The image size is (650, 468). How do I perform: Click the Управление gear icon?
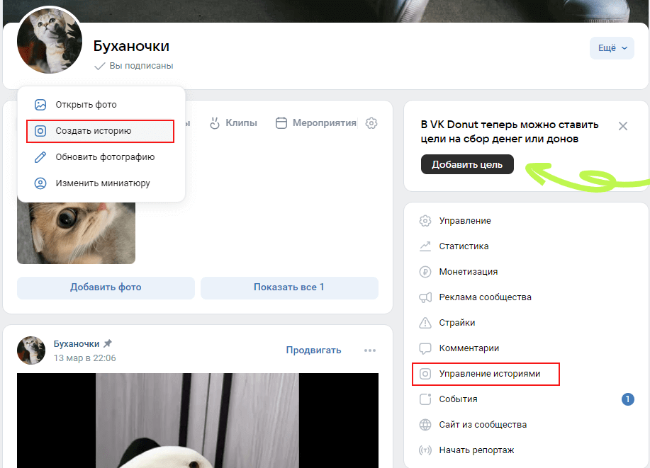(425, 221)
